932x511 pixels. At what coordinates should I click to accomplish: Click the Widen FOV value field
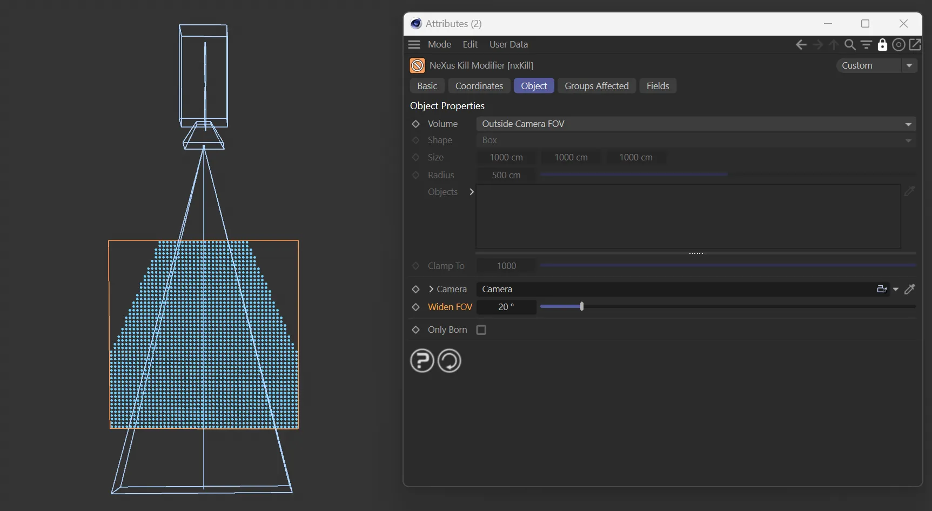coord(506,307)
